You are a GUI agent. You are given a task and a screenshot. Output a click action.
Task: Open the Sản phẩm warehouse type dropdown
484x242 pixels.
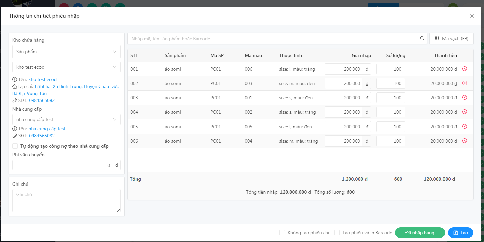[x=67, y=52]
